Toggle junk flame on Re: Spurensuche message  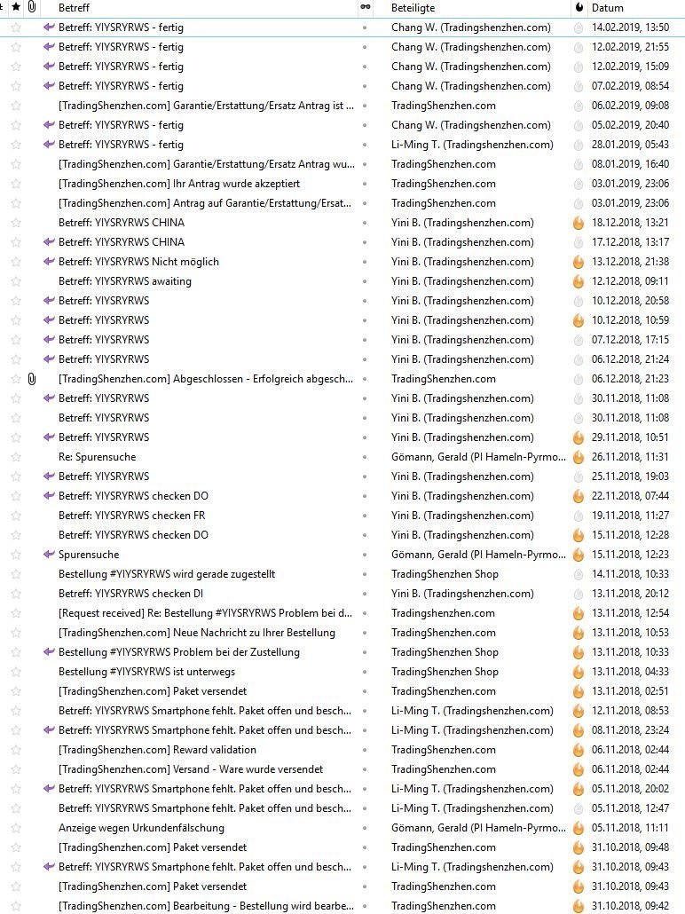(579, 457)
